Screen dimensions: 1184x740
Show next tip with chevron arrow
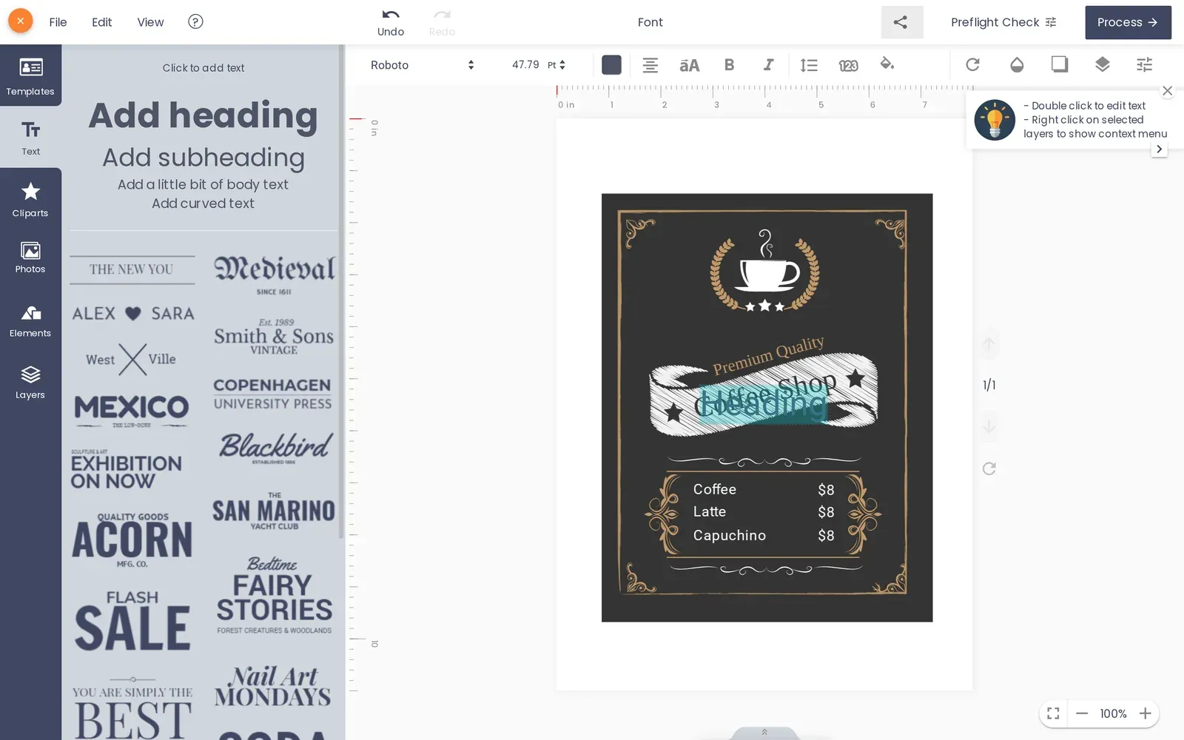[x=1159, y=149]
